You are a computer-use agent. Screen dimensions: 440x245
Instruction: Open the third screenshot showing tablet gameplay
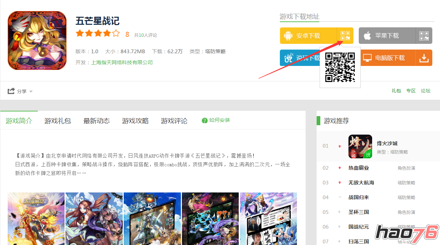(152, 219)
